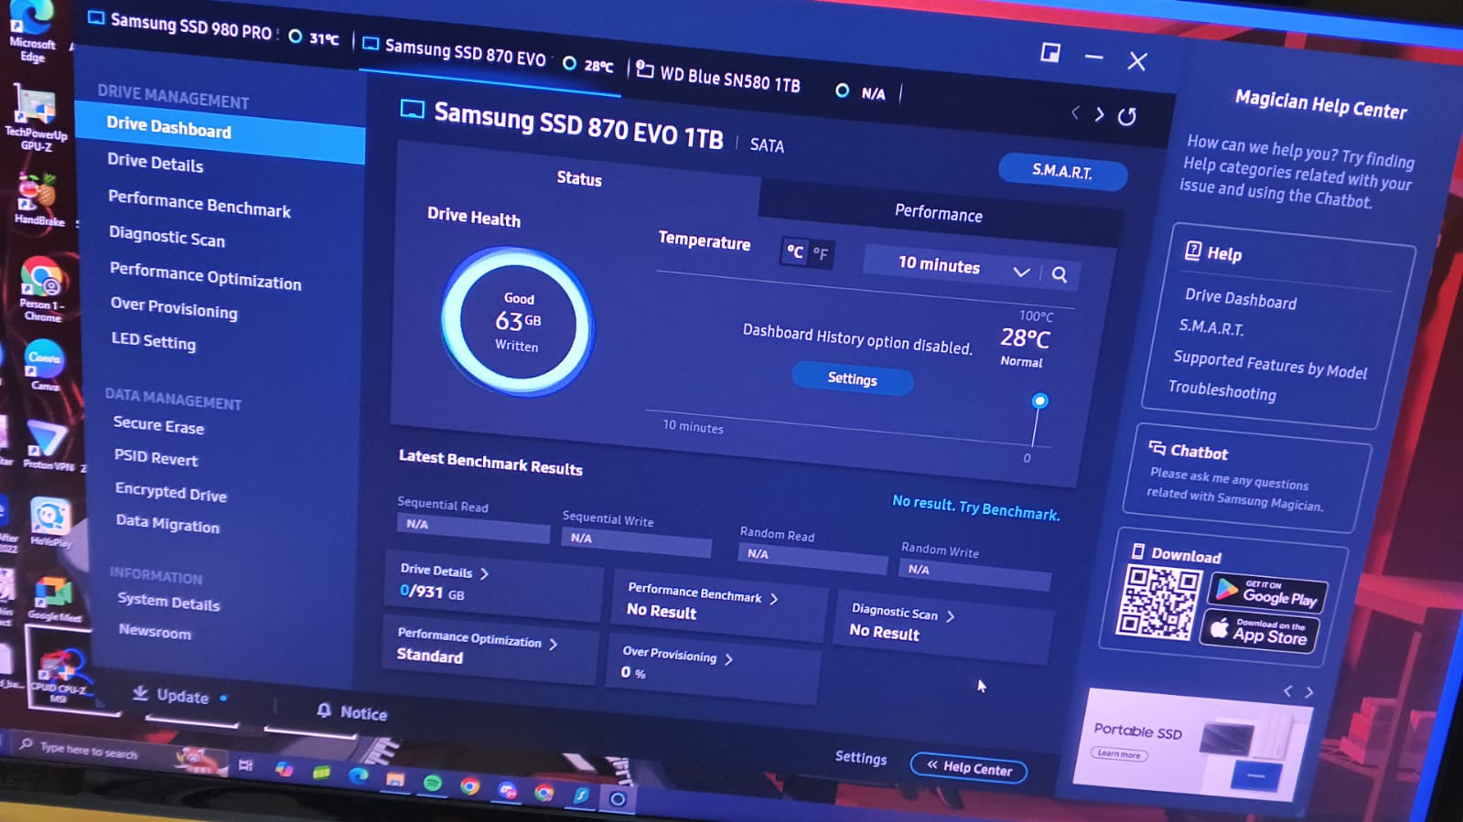Click the temperature history search magnifier icon
Viewport: 1463px width, 822px height.
pyautogui.click(x=1059, y=274)
